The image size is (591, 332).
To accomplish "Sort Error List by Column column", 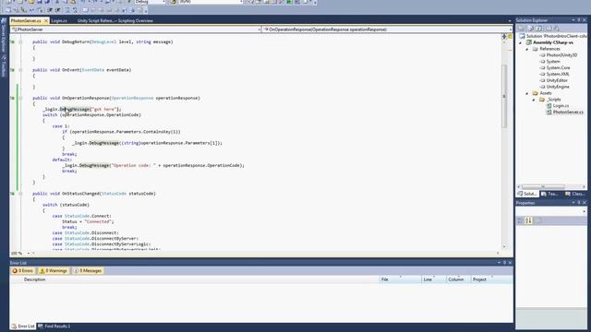I will 458,279.
